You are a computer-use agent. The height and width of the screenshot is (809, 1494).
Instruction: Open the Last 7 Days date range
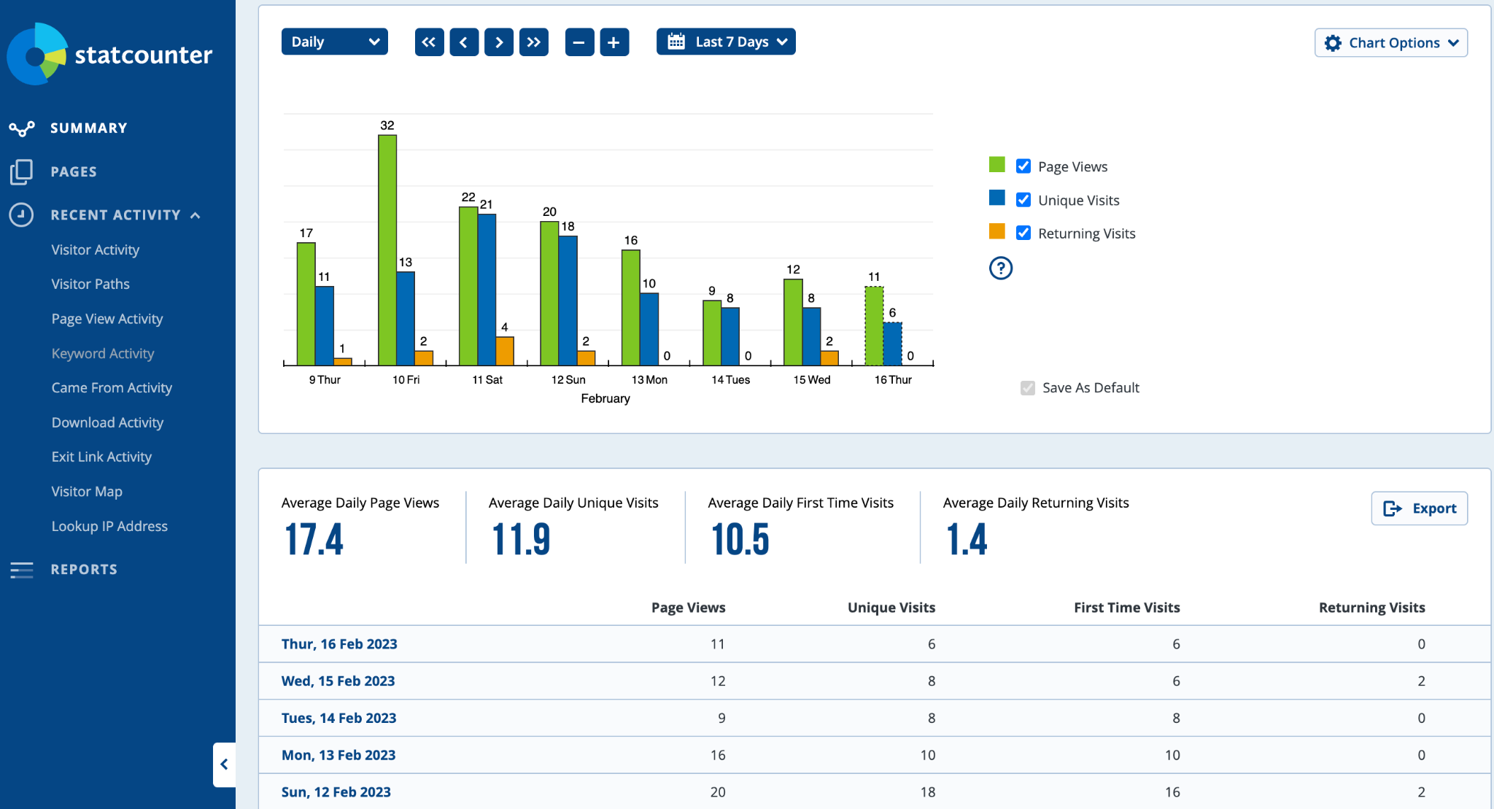726,42
